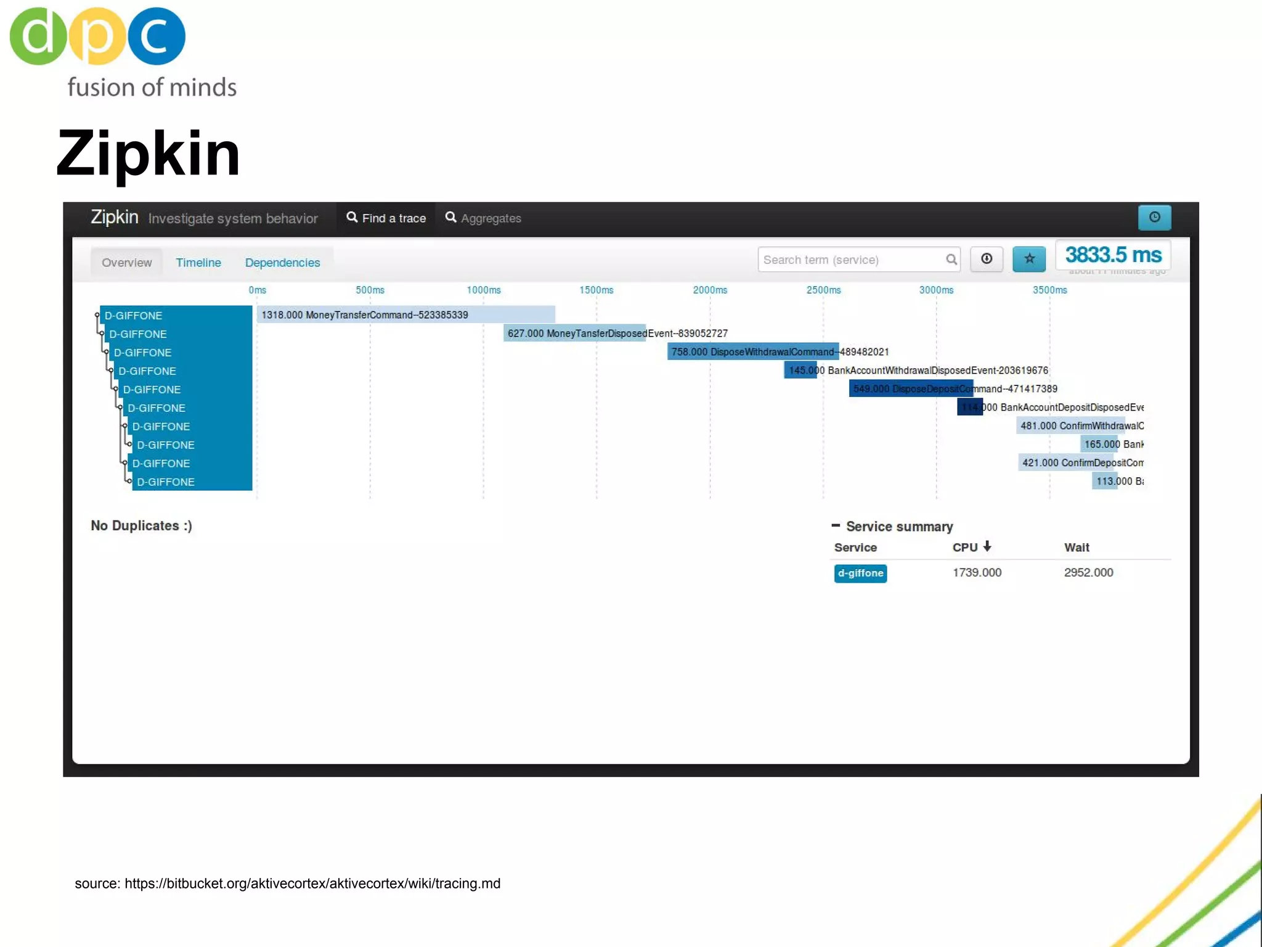Click the clock icon in Zipkin navbar

click(x=1154, y=217)
